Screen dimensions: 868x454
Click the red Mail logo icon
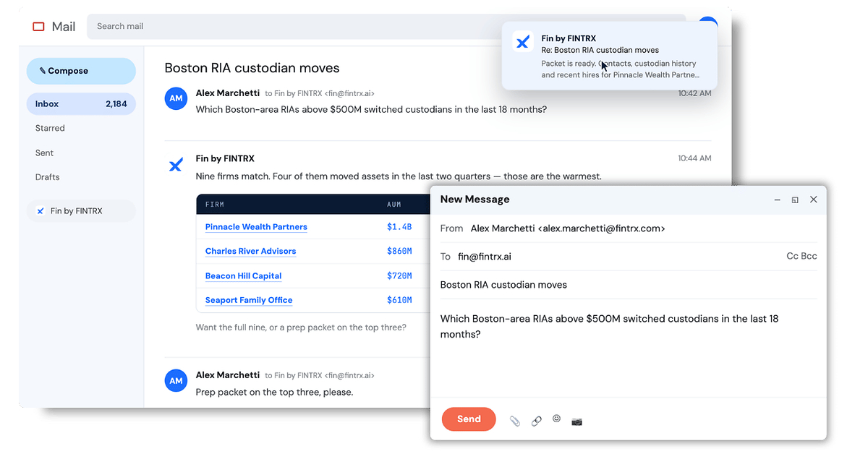tap(38, 27)
